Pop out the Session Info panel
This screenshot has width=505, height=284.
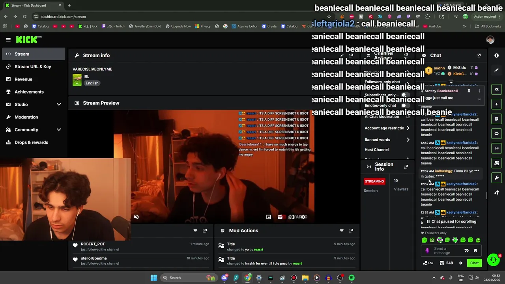406,167
